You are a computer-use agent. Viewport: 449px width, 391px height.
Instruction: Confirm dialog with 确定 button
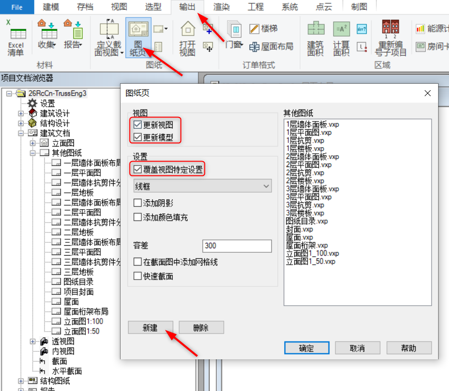(307, 348)
